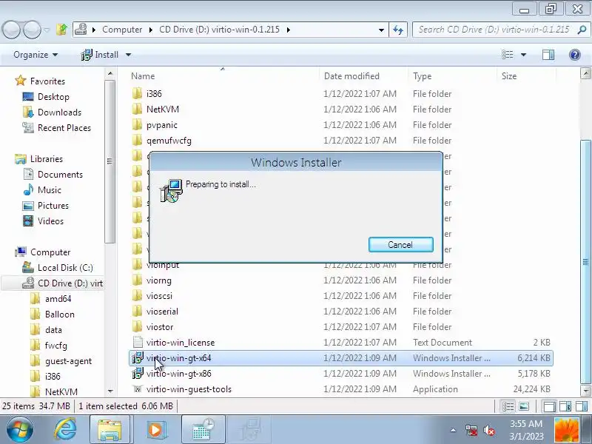The width and height of the screenshot is (592, 444).
Task: Select the pvpanic folder icon
Action: (138, 125)
